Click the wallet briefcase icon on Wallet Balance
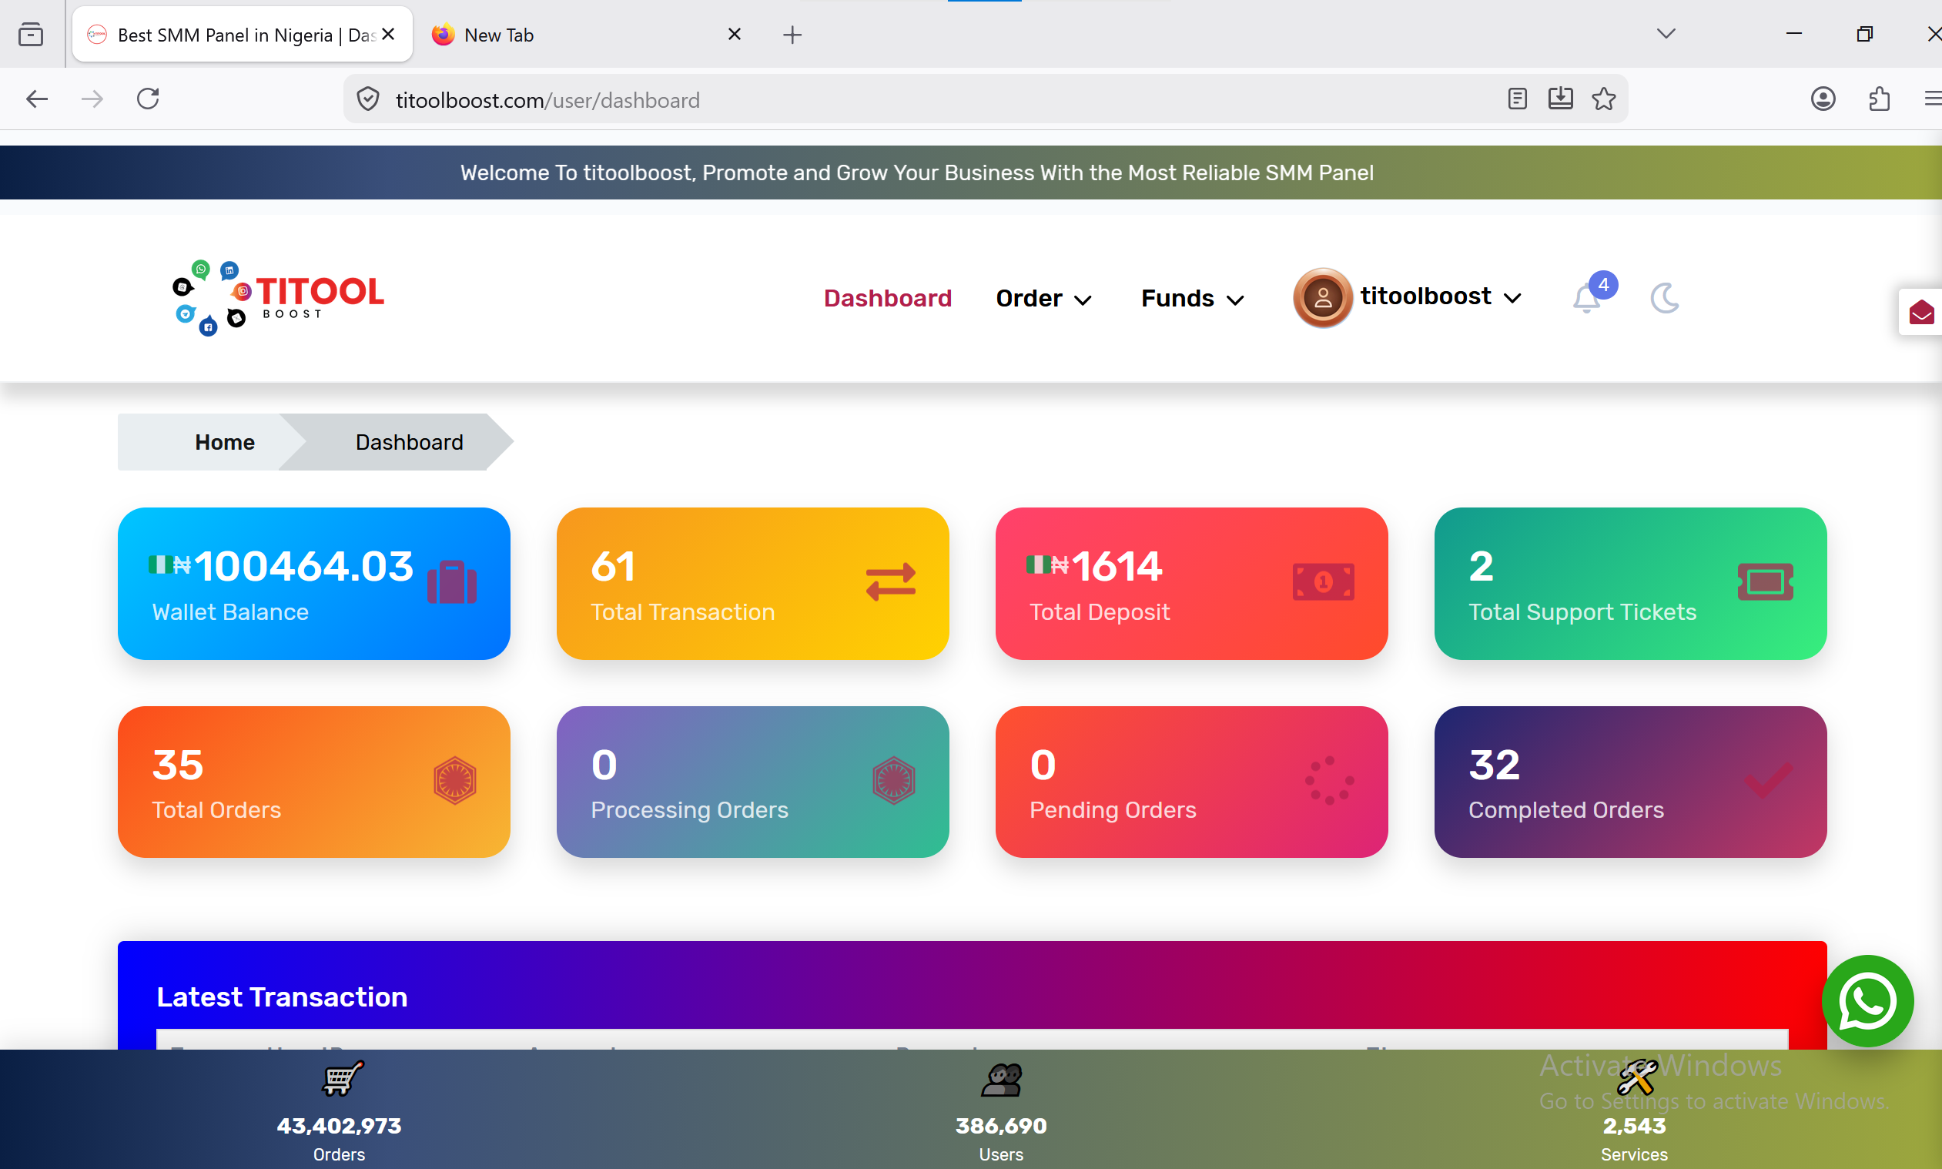 point(452,582)
